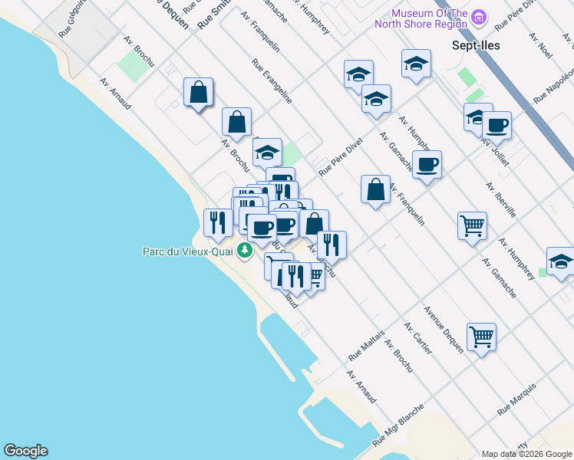The width and height of the screenshot is (574, 460).
Task: Click the Av. Jolliet street label
Action: pyautogui.click(x=494, y=152)
